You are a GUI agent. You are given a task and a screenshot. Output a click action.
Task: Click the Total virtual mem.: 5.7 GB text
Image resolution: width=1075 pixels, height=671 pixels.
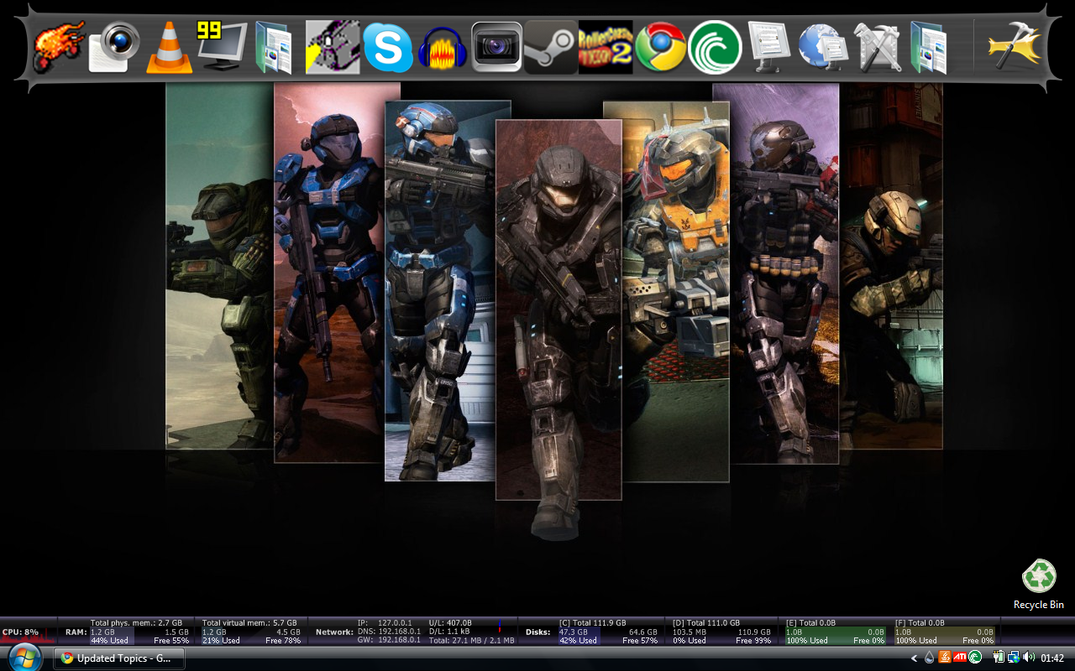(x=249, y=623)
